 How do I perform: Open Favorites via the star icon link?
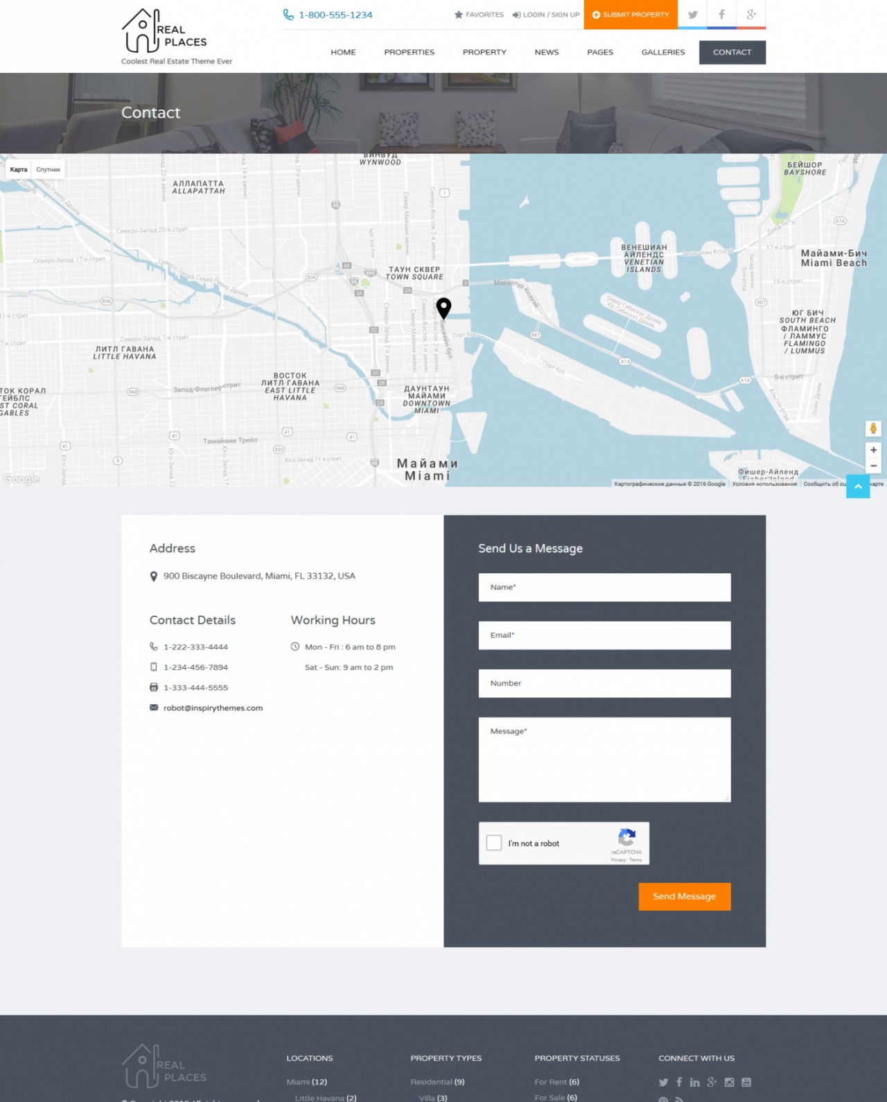pyautogui.click(x=479, y=15)
